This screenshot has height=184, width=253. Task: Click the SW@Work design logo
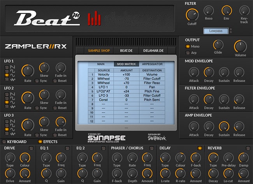point(157,137)
